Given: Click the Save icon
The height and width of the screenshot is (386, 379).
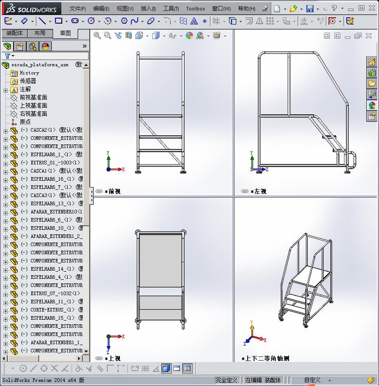Looking at the screenshot, I should click(309, 9).
